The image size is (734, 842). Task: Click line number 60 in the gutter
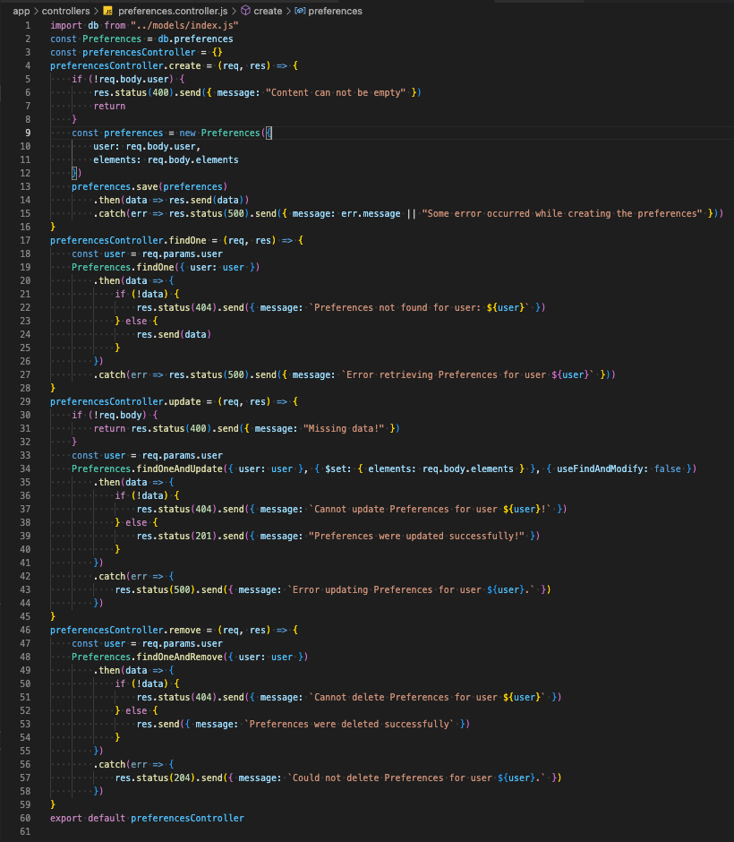[x=27, y=818]
